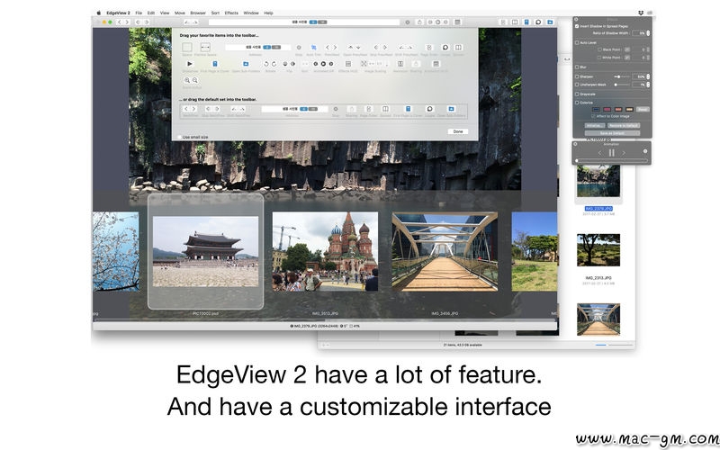The width and height of the screenshot is (720, 450).
Task: Click the Space item in customization palette
Action: (187, 48)
